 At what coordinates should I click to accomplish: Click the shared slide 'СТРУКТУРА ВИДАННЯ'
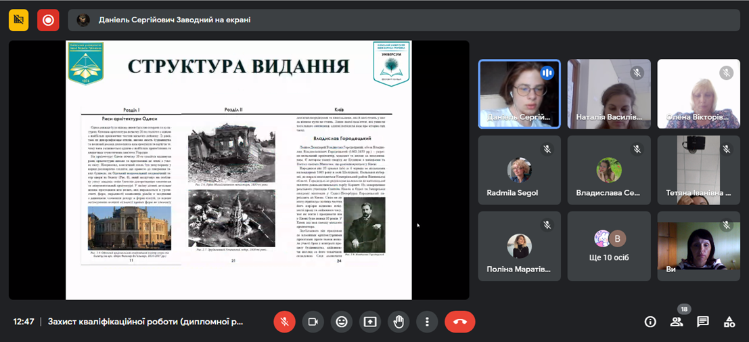click(x=238, y=169)
